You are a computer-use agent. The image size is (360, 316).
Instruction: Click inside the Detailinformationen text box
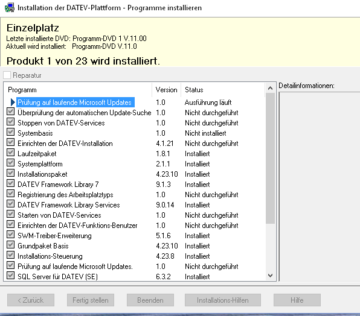tap(320, 186)
